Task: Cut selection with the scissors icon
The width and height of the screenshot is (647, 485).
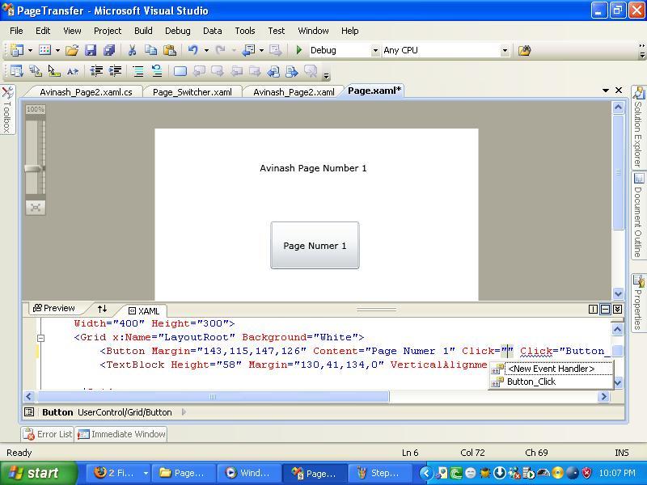Action: pos(132,50)
